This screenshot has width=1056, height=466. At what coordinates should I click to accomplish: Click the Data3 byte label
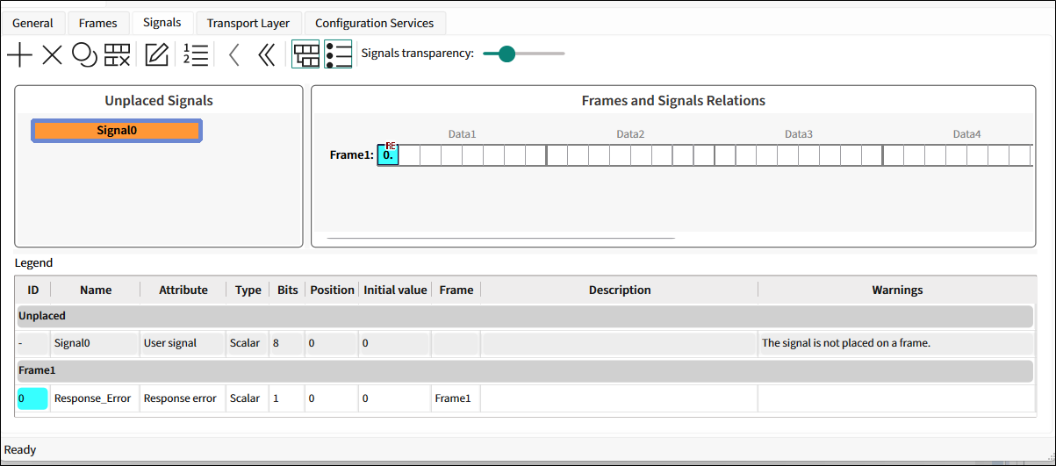[x=799, y=134]
